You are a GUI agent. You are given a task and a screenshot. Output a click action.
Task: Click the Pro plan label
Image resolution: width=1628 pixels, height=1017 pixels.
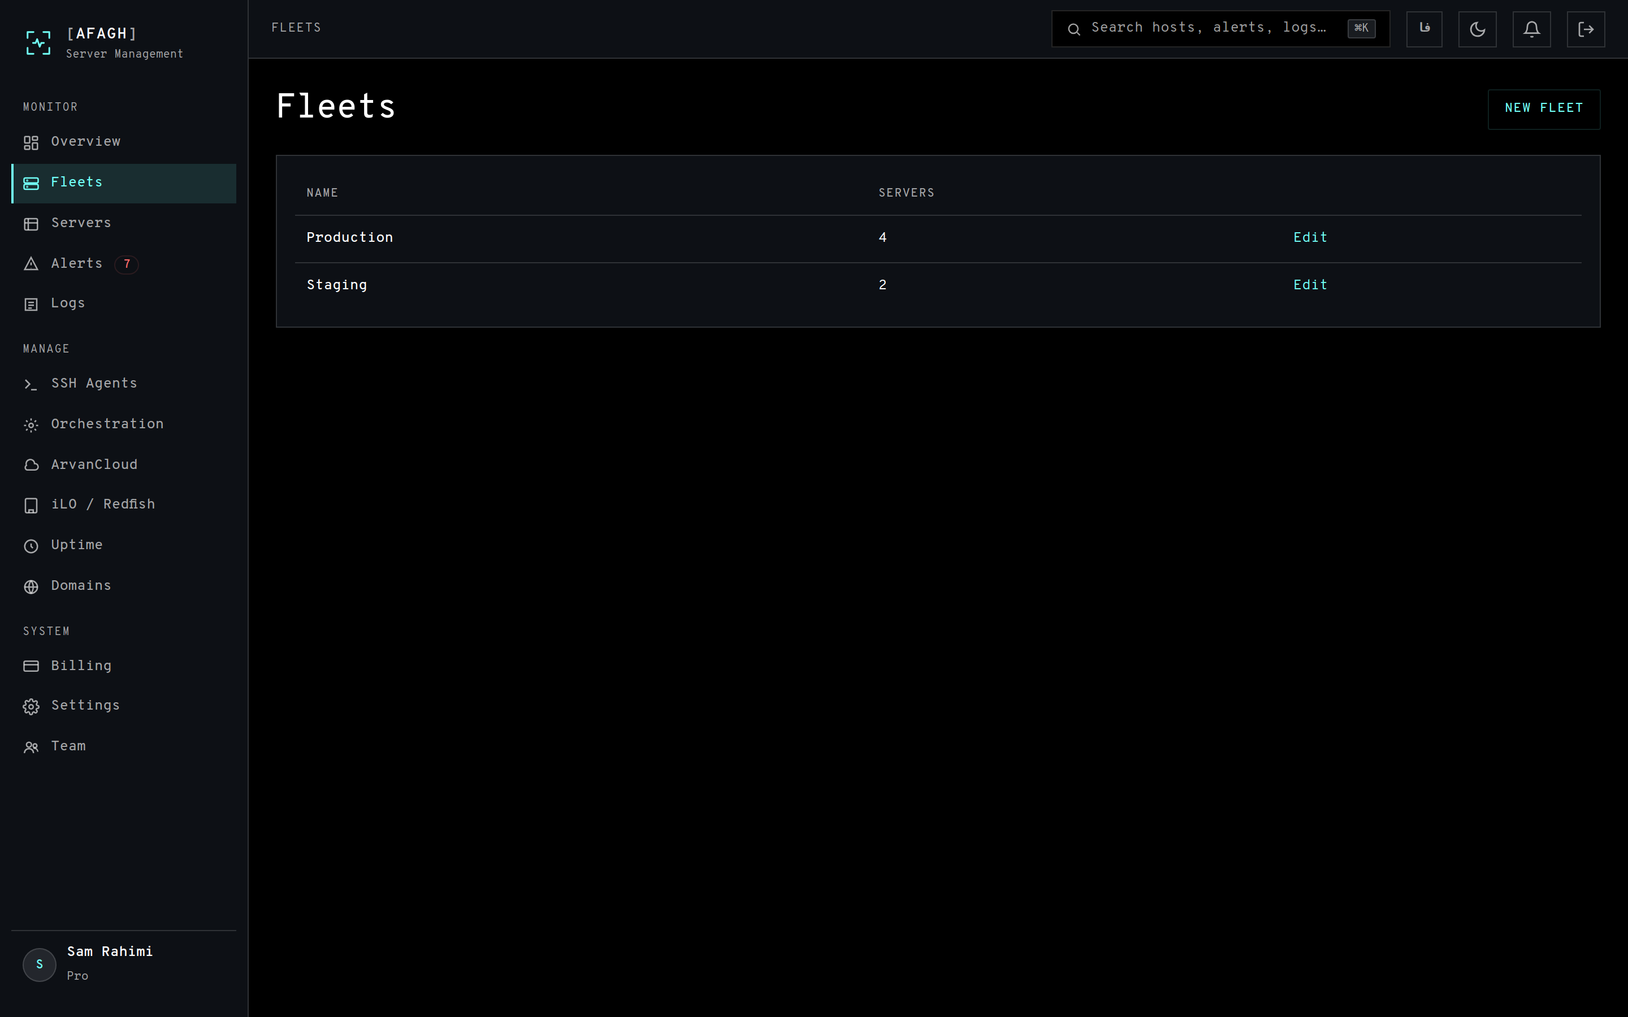[77, 976]
